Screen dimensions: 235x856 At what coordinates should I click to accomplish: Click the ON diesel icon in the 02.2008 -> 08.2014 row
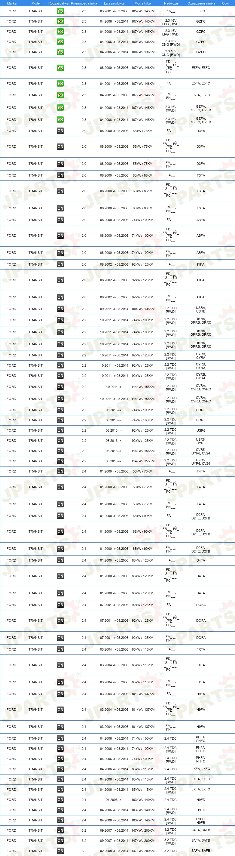tap(60, 851)
